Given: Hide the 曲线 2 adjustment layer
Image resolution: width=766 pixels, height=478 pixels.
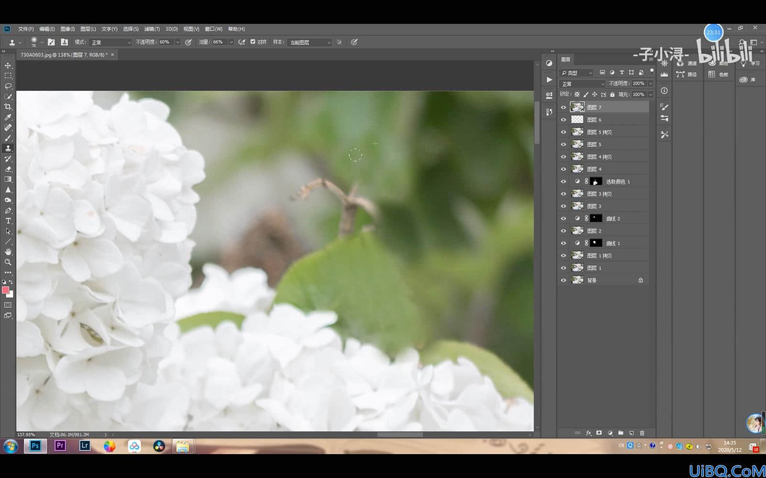Looking at the screenshot, I should pos(563,218).
